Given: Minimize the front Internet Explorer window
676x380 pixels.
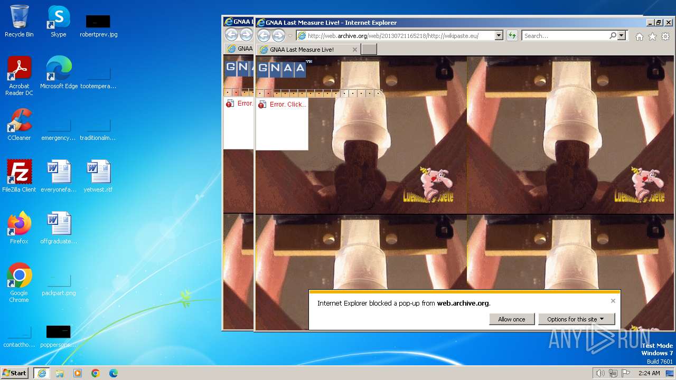Looking at the screenshot, I should coord(650,23).
